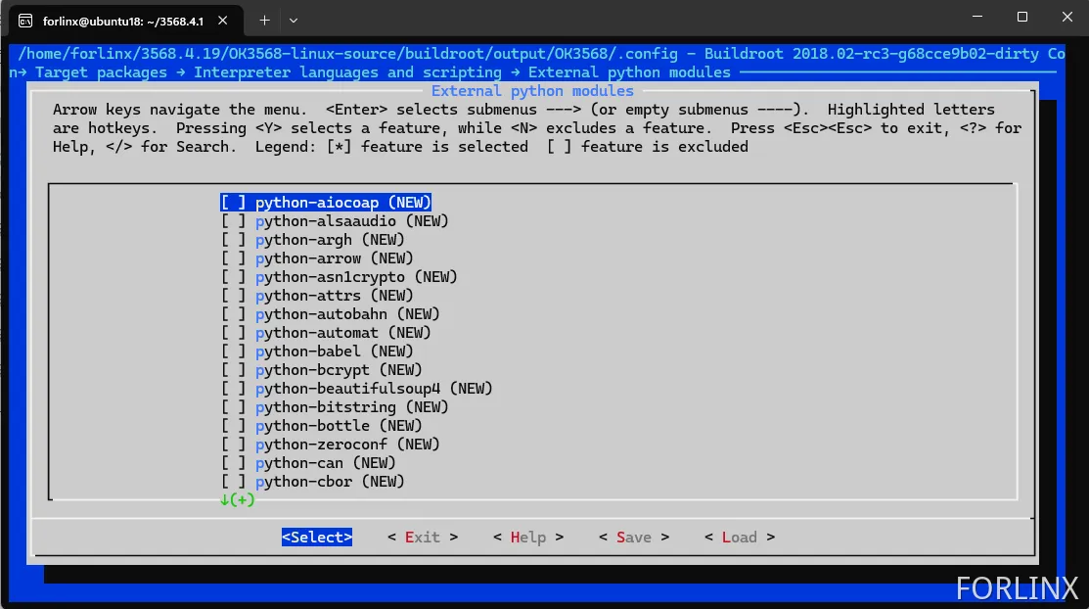This screenshot has width=1089, height=609.
Task: Click the terminal icon in the tab
Action: pyautogui.click(x=25, y=20)
